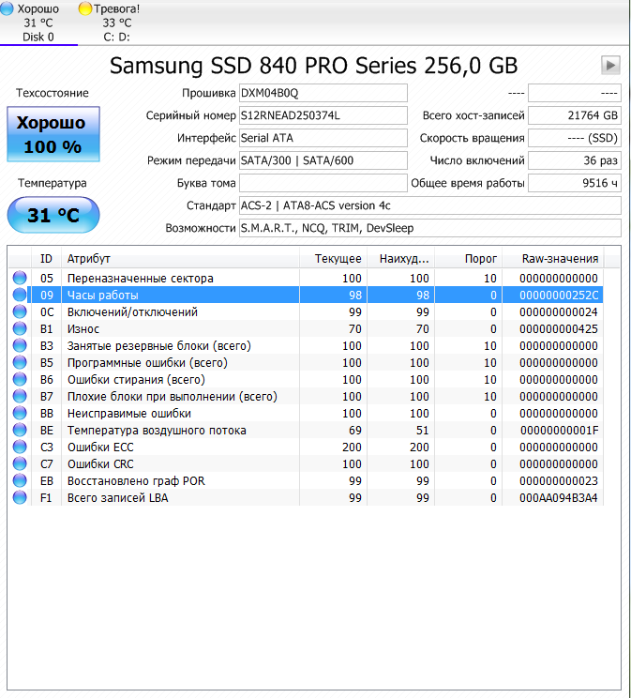Click status icon of row C3 Ошибки ECC

pyautogui.click(x=20, y=447)
